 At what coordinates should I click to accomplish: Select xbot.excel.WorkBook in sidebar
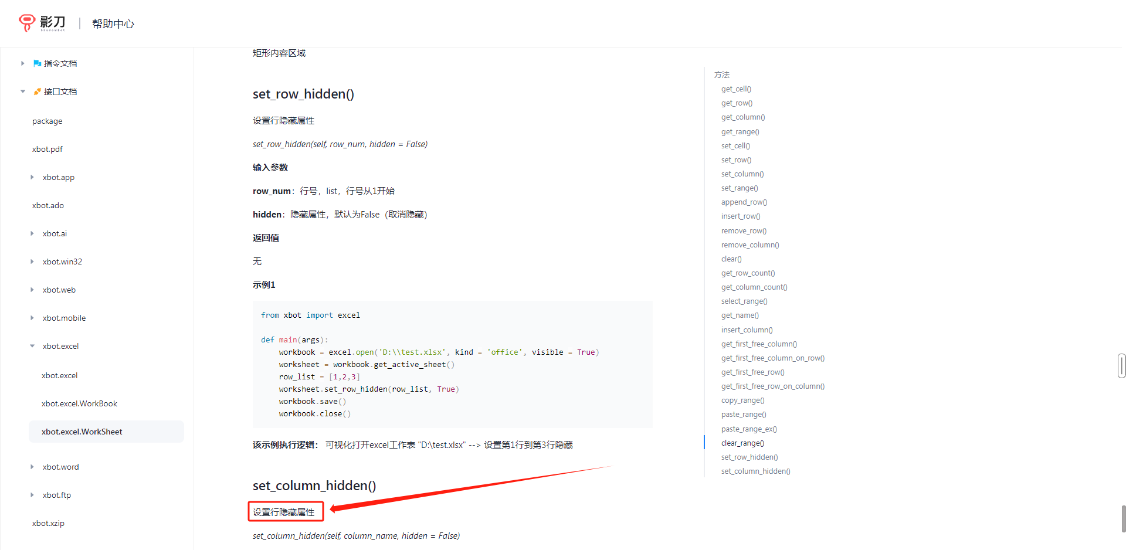pos(79,403)
